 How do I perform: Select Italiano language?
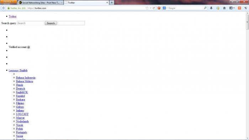(x=20, y=111)
